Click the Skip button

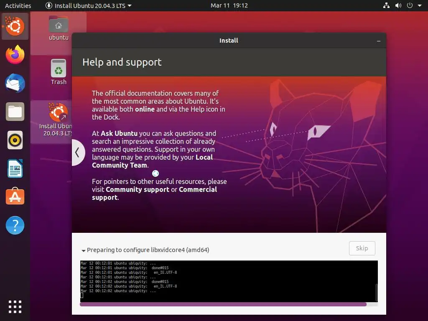click(362, 248)
